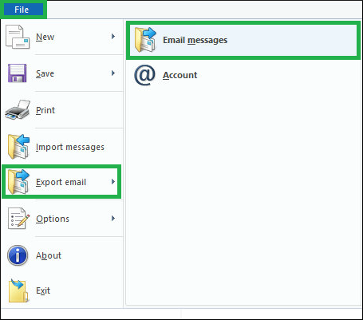Click the Exit folder arrow icon

(18, 290)
